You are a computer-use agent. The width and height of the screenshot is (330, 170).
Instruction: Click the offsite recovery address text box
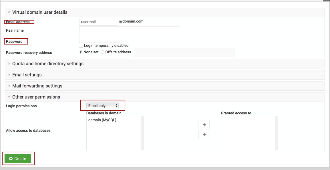pyautogui.click(x=184, y=52)
